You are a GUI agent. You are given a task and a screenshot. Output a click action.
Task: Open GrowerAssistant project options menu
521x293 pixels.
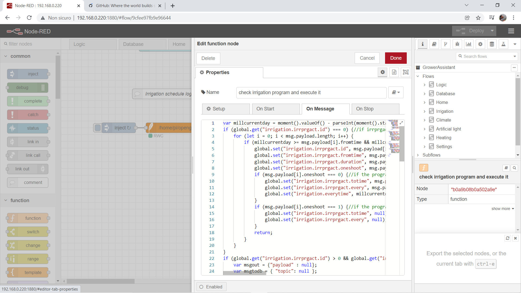tap(514, 68)
